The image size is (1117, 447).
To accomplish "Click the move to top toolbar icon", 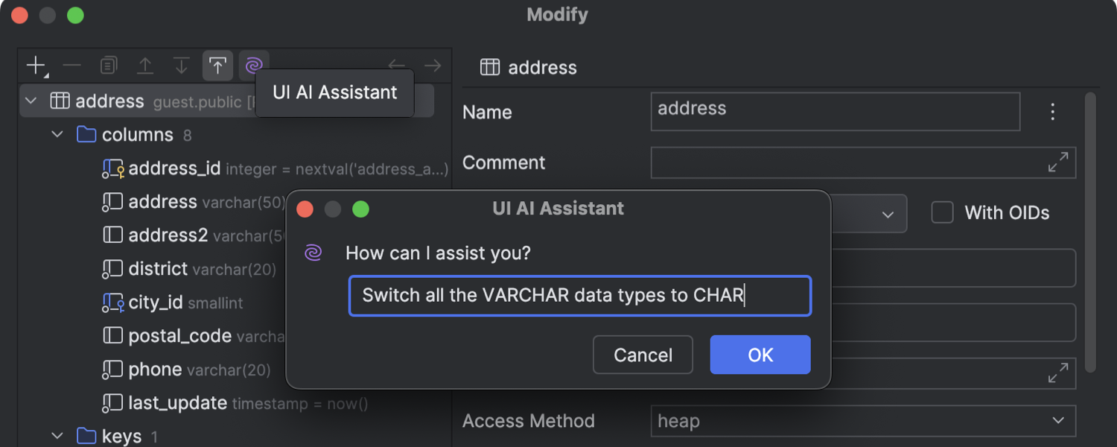I will 217,66.
